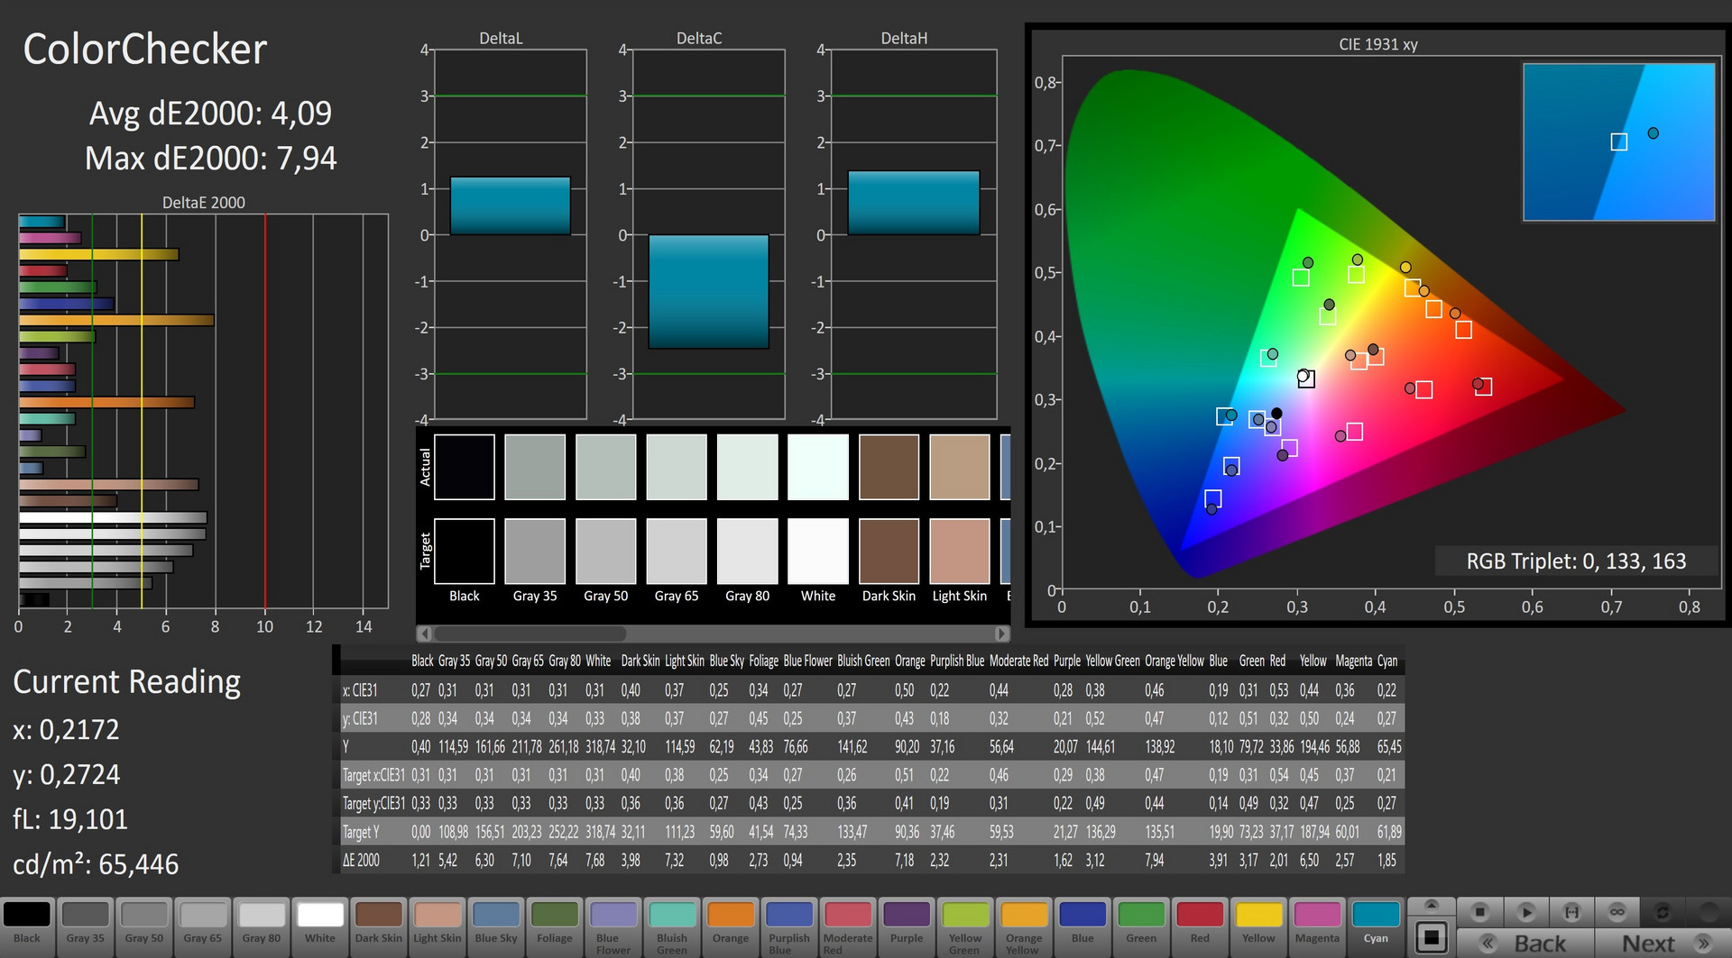Select the Moderate Red patch button

[848, 926]
